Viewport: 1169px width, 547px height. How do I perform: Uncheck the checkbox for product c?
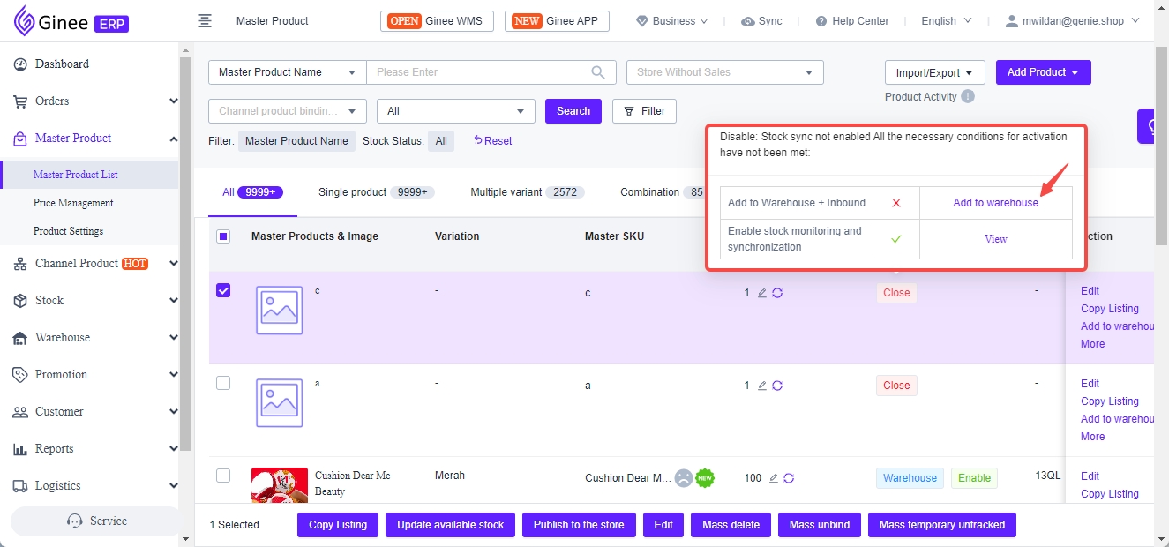click(223, 290)
